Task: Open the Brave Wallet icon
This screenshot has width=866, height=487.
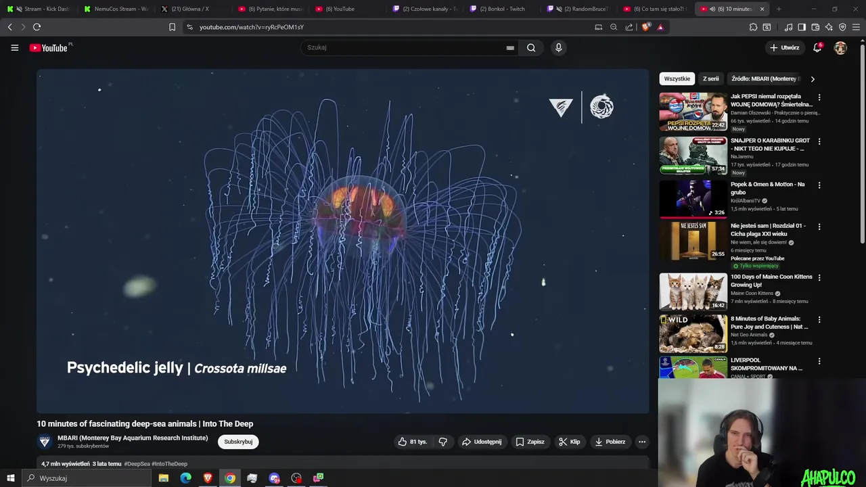Action: [815, 27]
